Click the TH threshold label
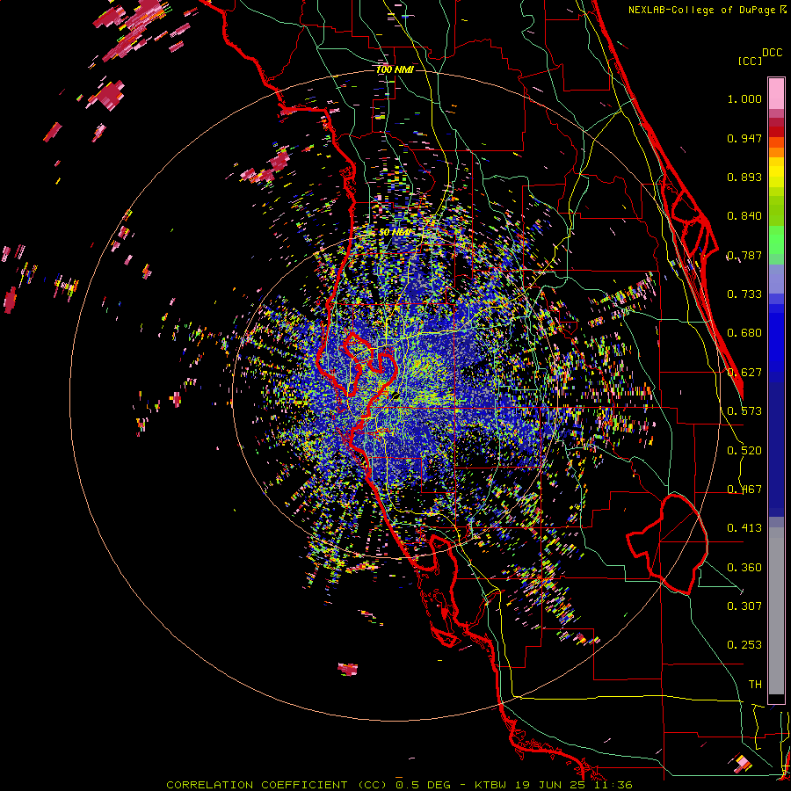This screenshot has width=791, height=791. pyautogui.click(x=755, y=685)
